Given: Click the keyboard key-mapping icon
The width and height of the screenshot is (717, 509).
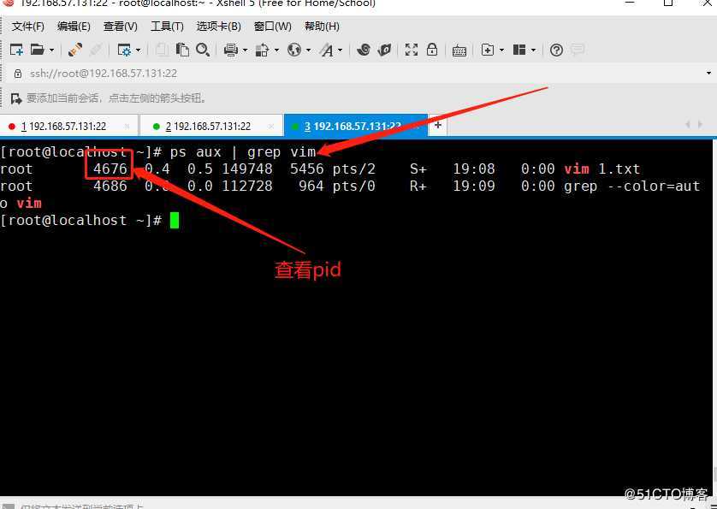Looking at the screenshot, I should pyautogui.click(x=459, y=50).
